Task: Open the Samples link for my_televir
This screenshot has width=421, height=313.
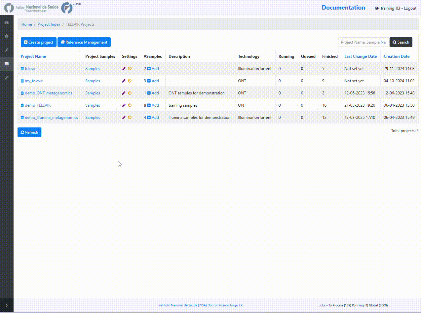Action: coord(93,81)
